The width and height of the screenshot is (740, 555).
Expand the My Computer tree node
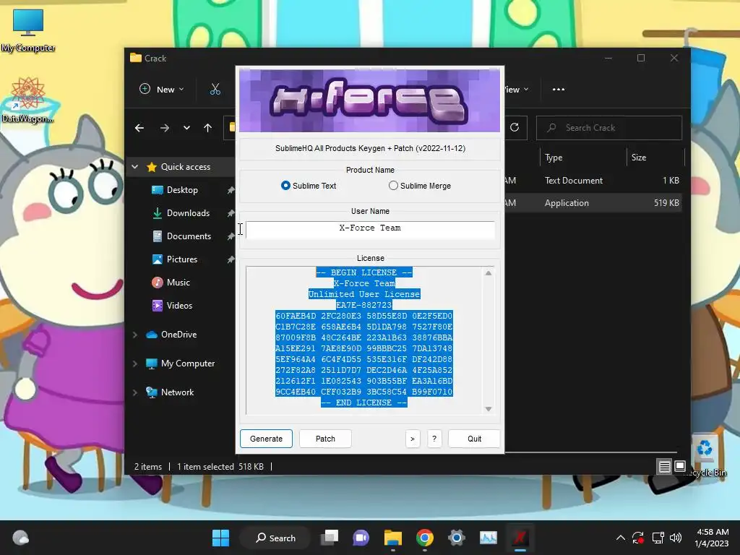tap(135, 363)
